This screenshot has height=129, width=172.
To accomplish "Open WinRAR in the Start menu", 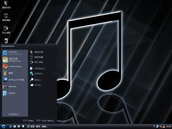I will (x=12, y=87).
